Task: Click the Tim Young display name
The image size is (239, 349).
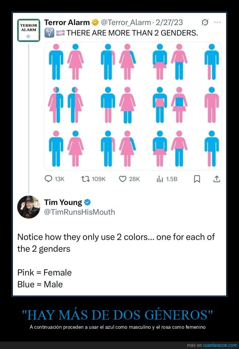Action: pos(63,202)
